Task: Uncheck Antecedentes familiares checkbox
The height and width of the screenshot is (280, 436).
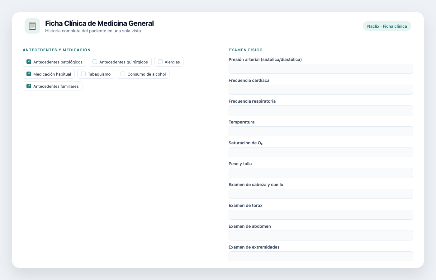Action: 29,86
